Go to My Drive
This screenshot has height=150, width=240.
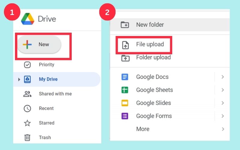(x=57, y=79)
